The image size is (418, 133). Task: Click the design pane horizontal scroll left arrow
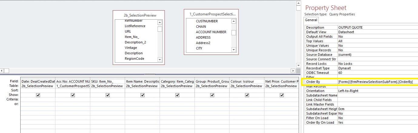pyautogui.click(x=2, y=71)
